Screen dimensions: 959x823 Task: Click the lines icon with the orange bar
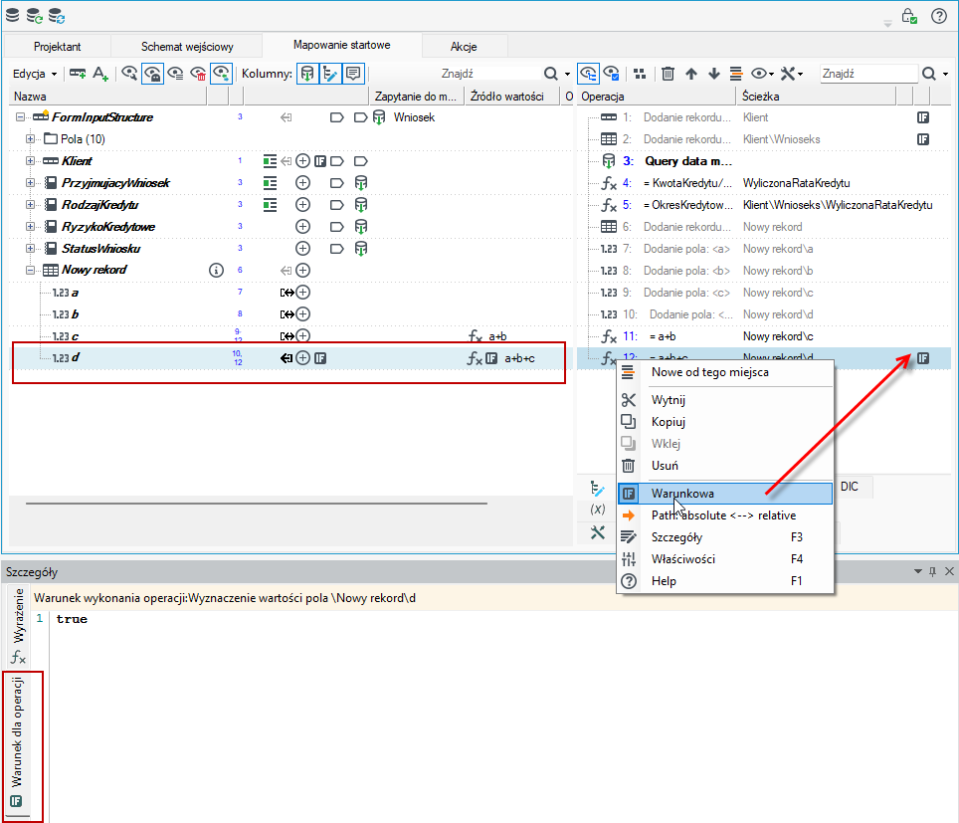coord(736,74)
